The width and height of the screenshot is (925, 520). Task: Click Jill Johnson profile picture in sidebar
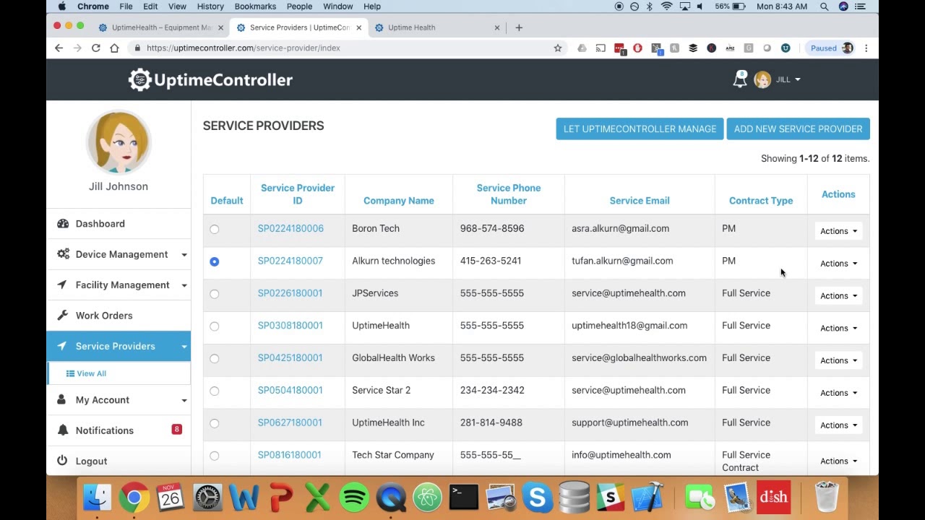pyautogui.click(x=119, y=142)
